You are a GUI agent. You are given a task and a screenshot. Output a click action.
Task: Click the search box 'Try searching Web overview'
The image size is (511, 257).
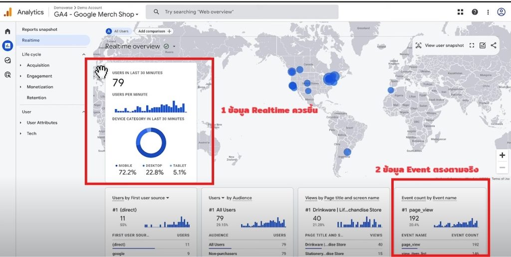(x=242, y=12)
